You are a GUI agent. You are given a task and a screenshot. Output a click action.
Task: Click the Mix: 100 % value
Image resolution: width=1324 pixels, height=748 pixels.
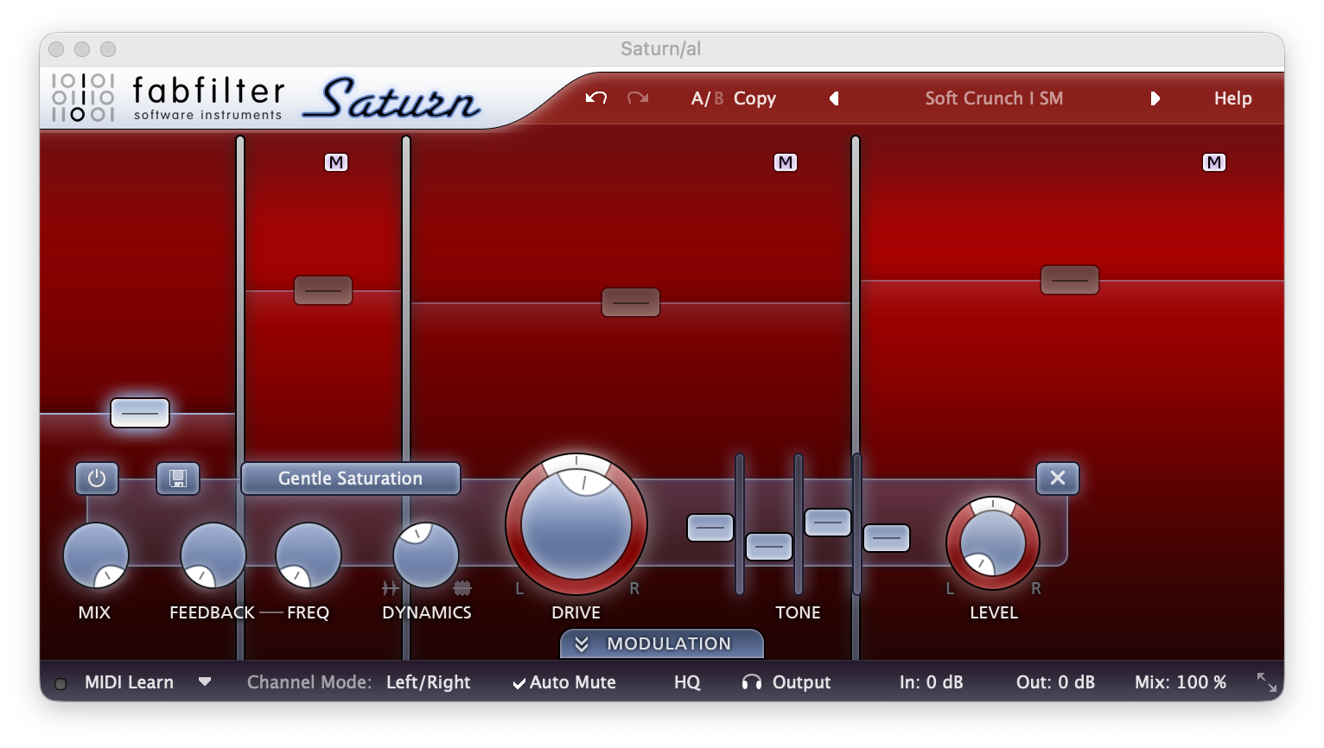click(1181, 682)
